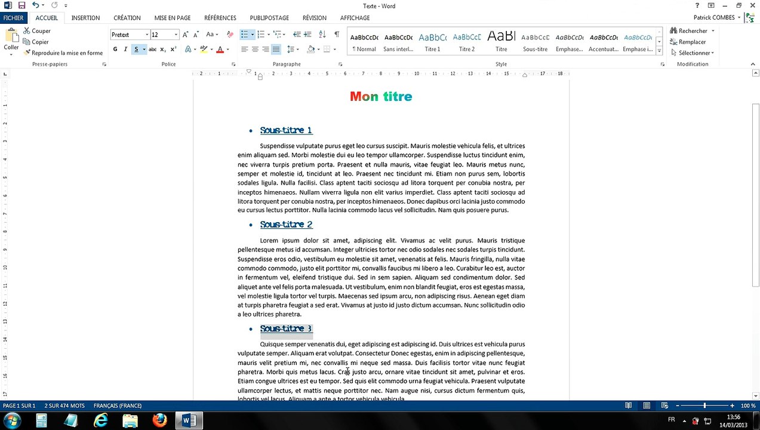Align text to the right
Screen dimensions: 760x430
266,50
